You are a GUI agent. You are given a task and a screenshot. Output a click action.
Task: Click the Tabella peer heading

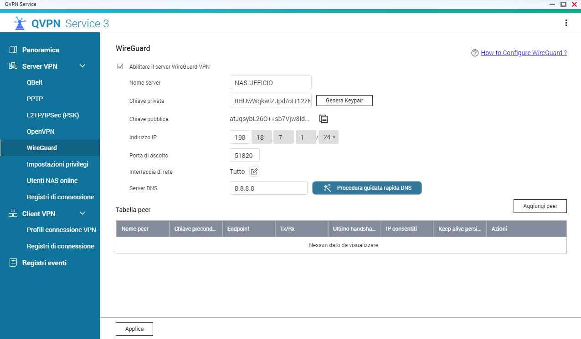(133, 210)
